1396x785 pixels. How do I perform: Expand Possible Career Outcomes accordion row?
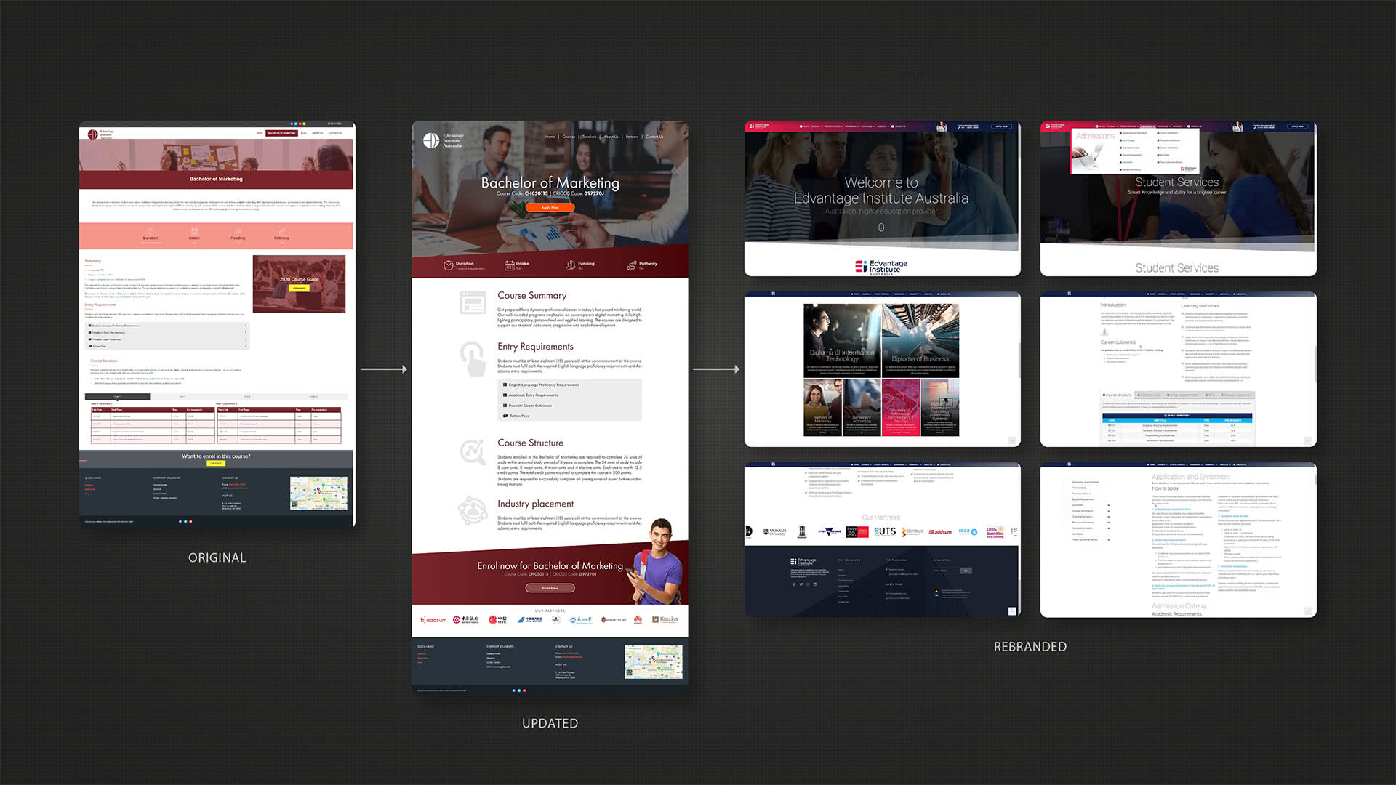(530, 406)
